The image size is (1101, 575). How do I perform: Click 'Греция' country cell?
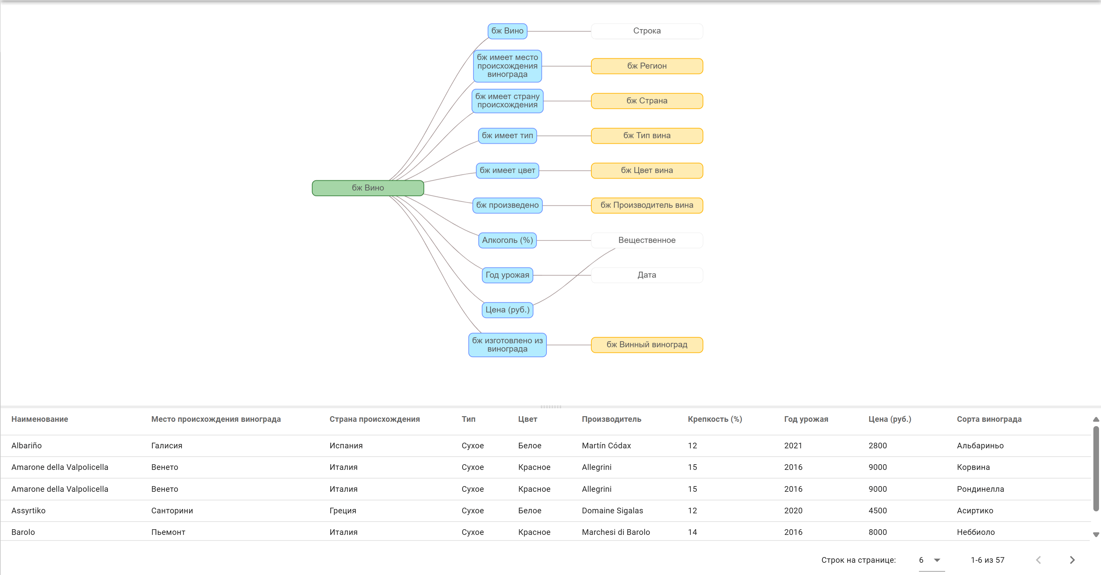(343, 510)
